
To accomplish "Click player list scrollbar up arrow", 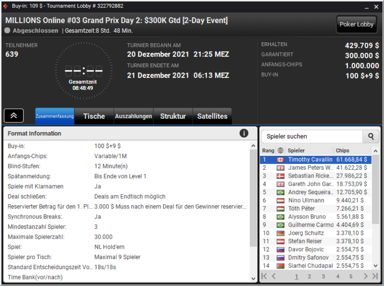I will coord(376,151).
